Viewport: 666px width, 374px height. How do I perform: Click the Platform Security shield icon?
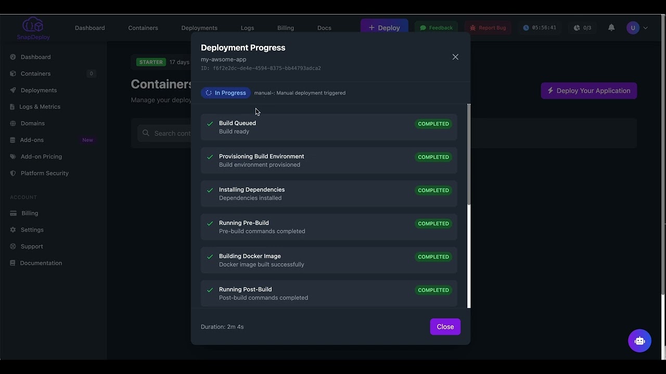pyautogui.click(x=13, y=173)
